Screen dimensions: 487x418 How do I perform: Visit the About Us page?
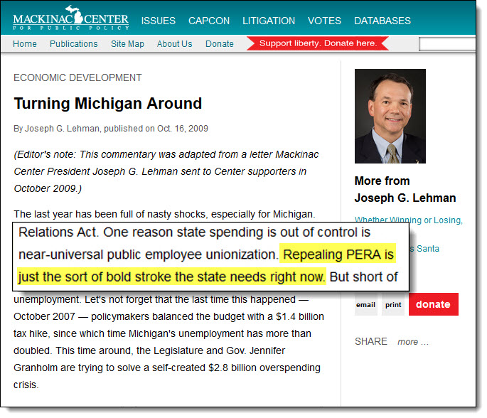[x=174, y=44]
